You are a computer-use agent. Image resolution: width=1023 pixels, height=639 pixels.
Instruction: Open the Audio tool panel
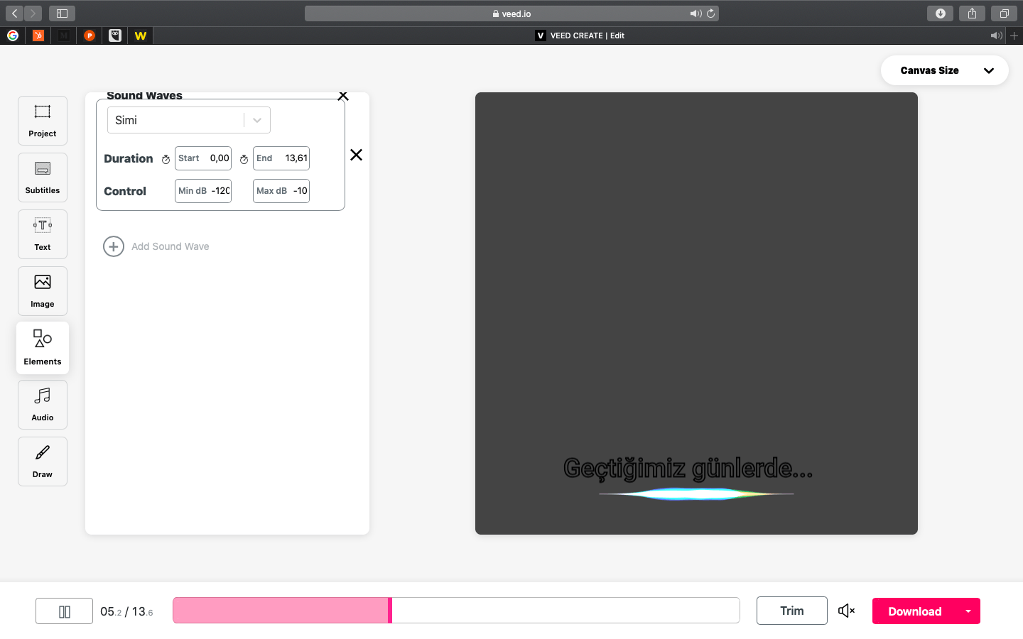pos(43,405)
